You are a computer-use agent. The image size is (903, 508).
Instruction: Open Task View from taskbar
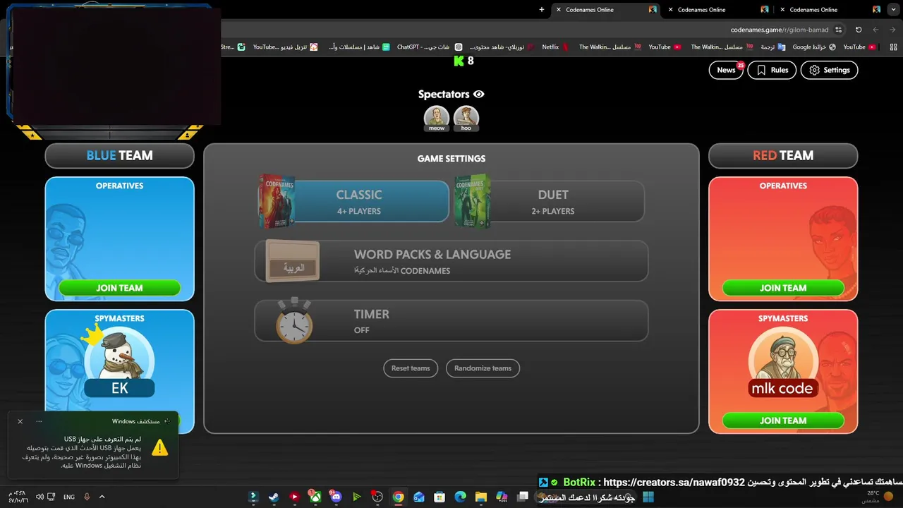click(x=523, y=497)
